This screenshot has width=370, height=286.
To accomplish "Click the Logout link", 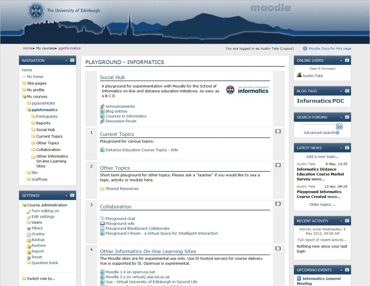I will 287,49.
